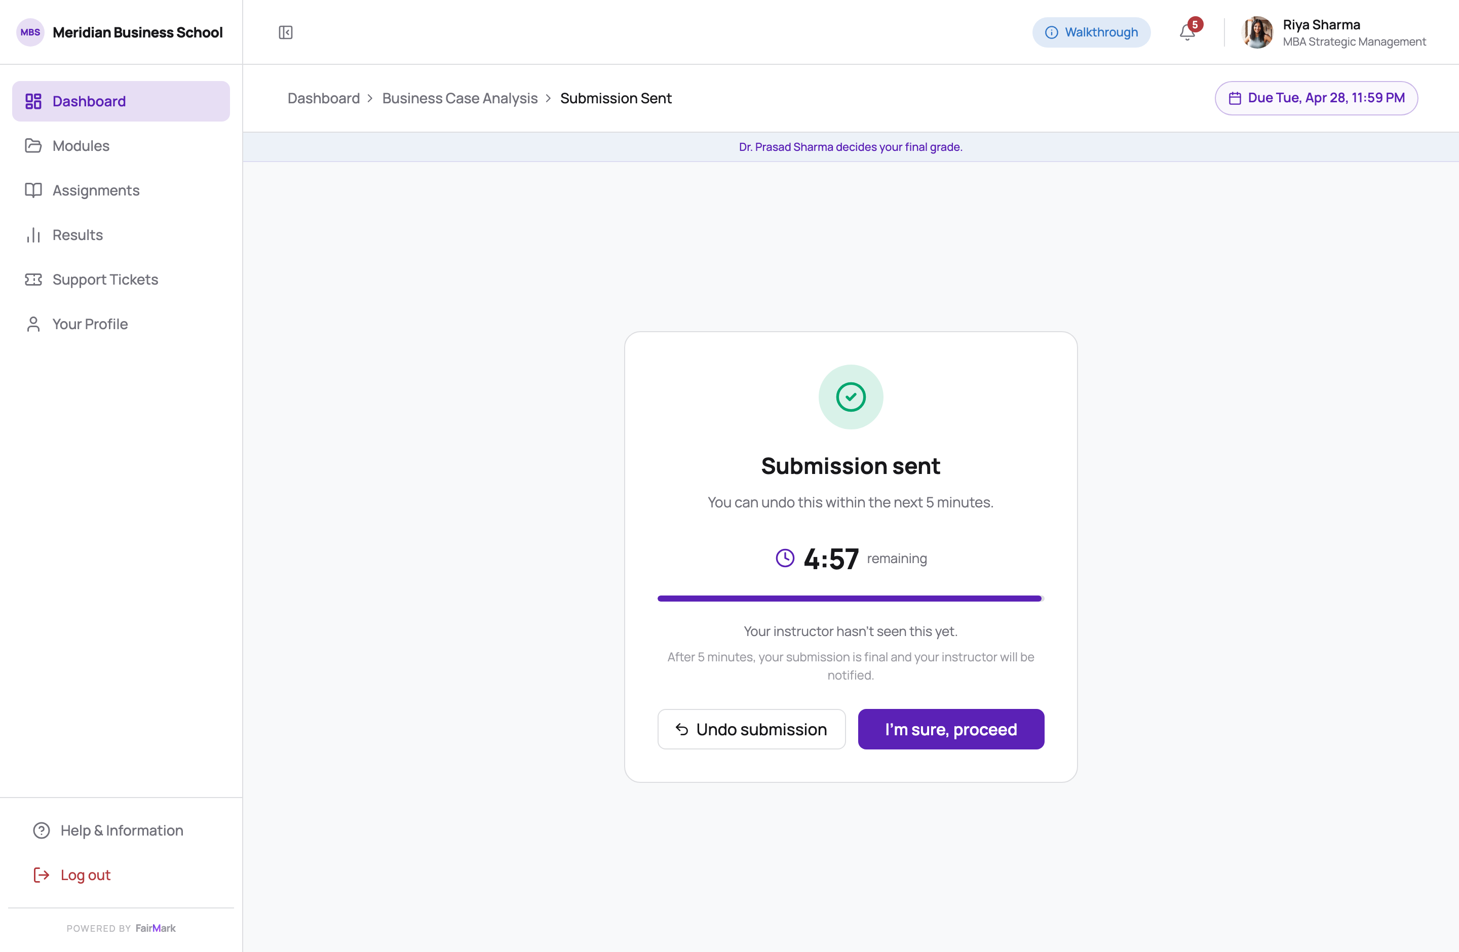The image size is (1459, 952).
Task: Log out of the account
Action: (x=121, y=876)
